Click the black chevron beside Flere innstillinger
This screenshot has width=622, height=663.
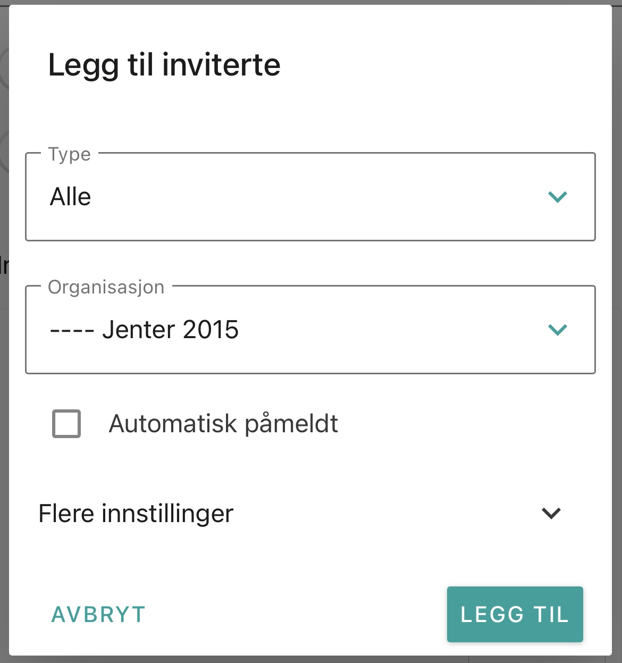(551, 514)
